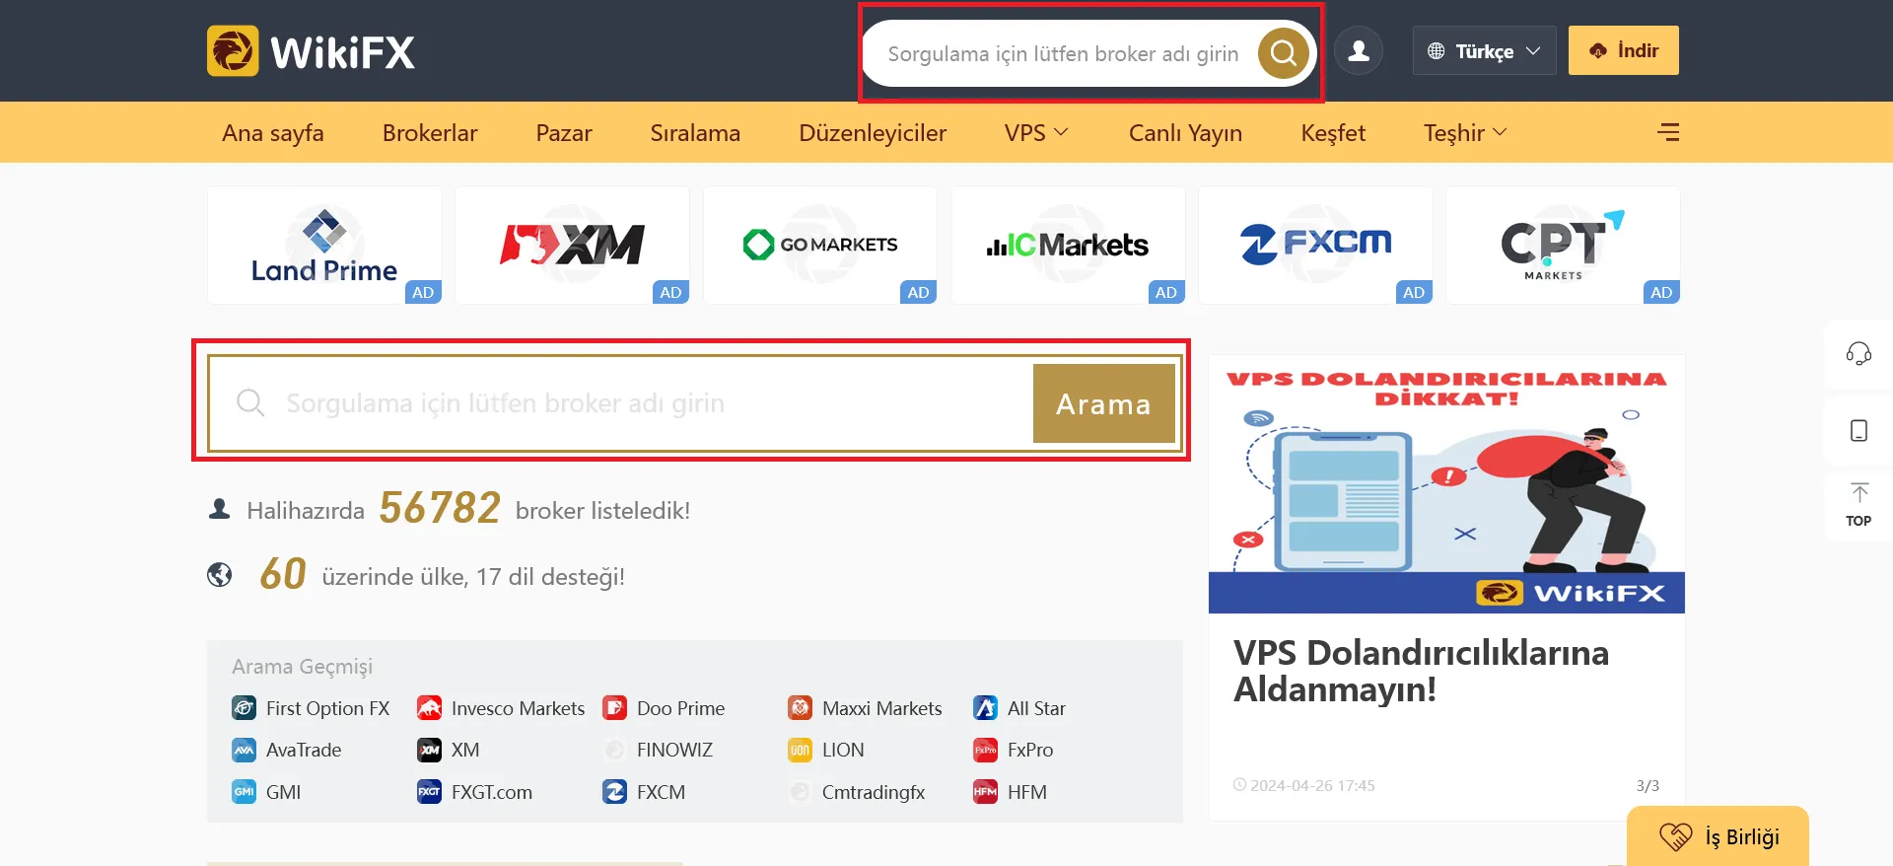Open the hamburger menu in the navigation bar
This screenshot has width=1893, height=866.
[x=1668, y=132]
